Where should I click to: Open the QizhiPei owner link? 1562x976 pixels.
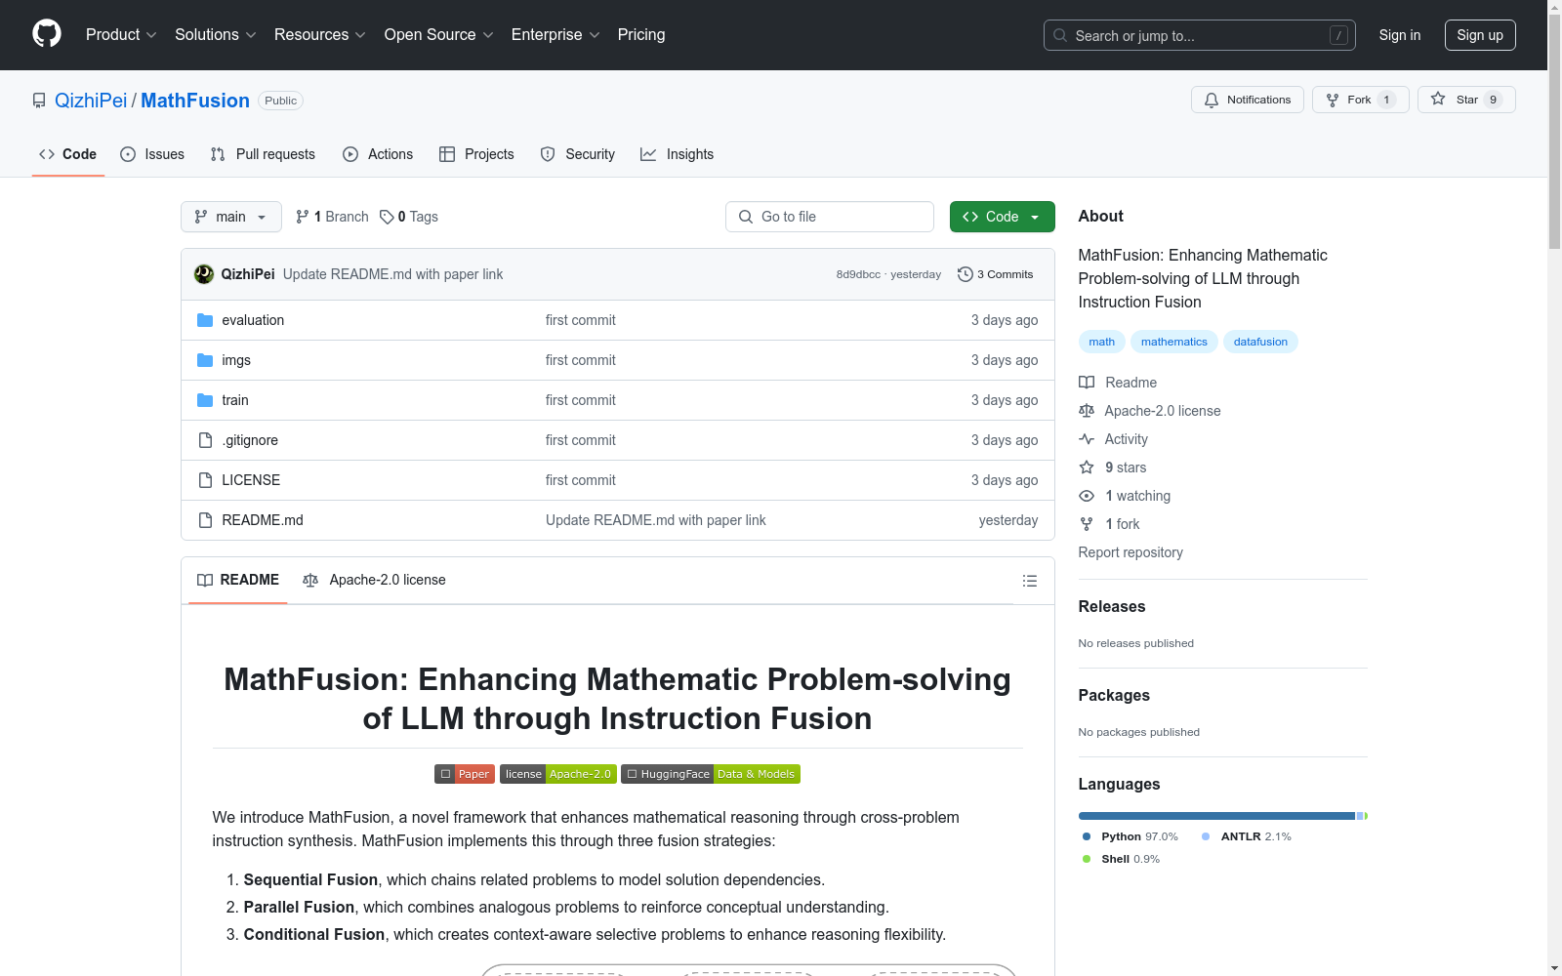click(91, 101)
